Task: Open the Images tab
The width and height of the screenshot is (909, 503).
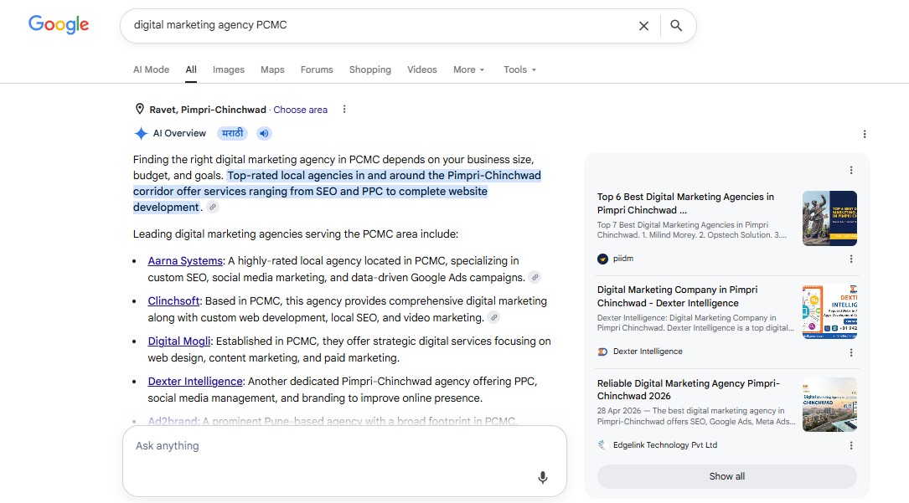Action: tap(229, 69)
